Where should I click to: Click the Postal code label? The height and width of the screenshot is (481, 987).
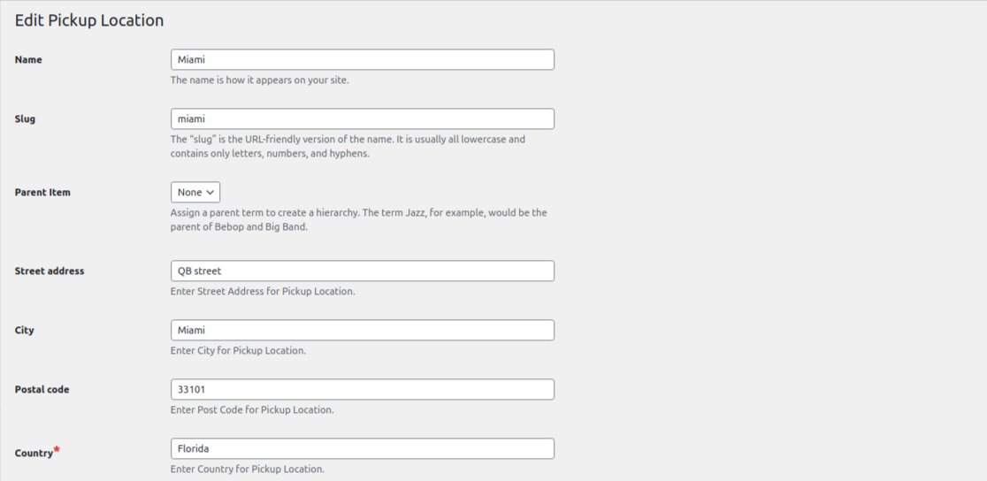click(42, 390)
